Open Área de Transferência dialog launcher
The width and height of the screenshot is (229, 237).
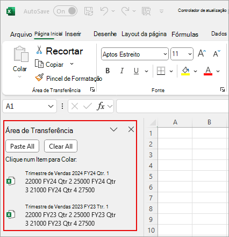coord(92,89)
